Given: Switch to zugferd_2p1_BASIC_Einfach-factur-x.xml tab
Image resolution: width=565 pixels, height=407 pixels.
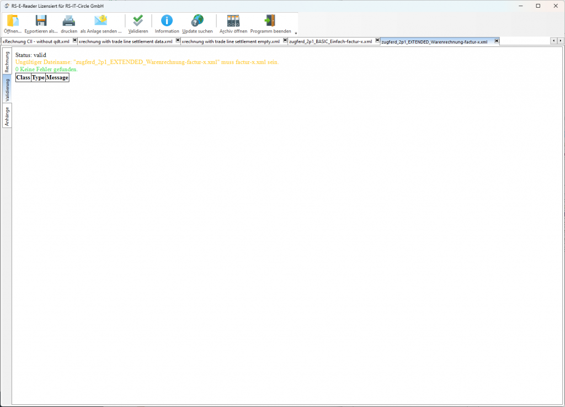Looking at the screenshot, I should 330,41.
